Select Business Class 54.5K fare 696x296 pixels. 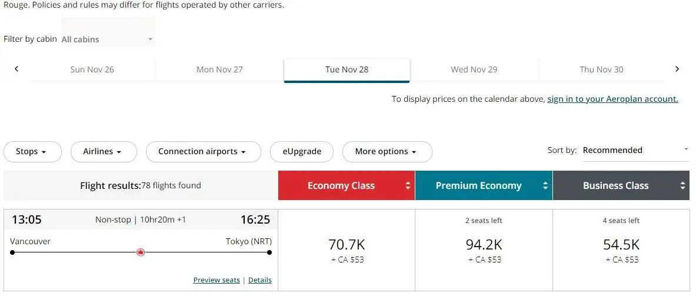click(621, 250)
